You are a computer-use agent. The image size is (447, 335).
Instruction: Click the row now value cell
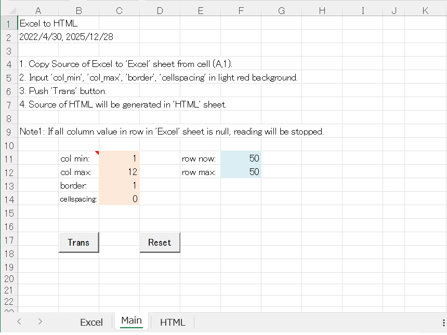coord(241,158)
